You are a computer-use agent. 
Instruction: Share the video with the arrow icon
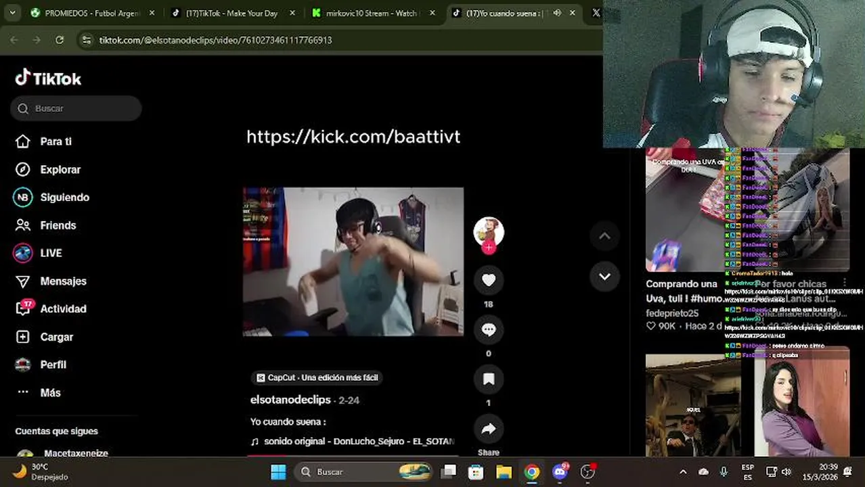point(488,429)
